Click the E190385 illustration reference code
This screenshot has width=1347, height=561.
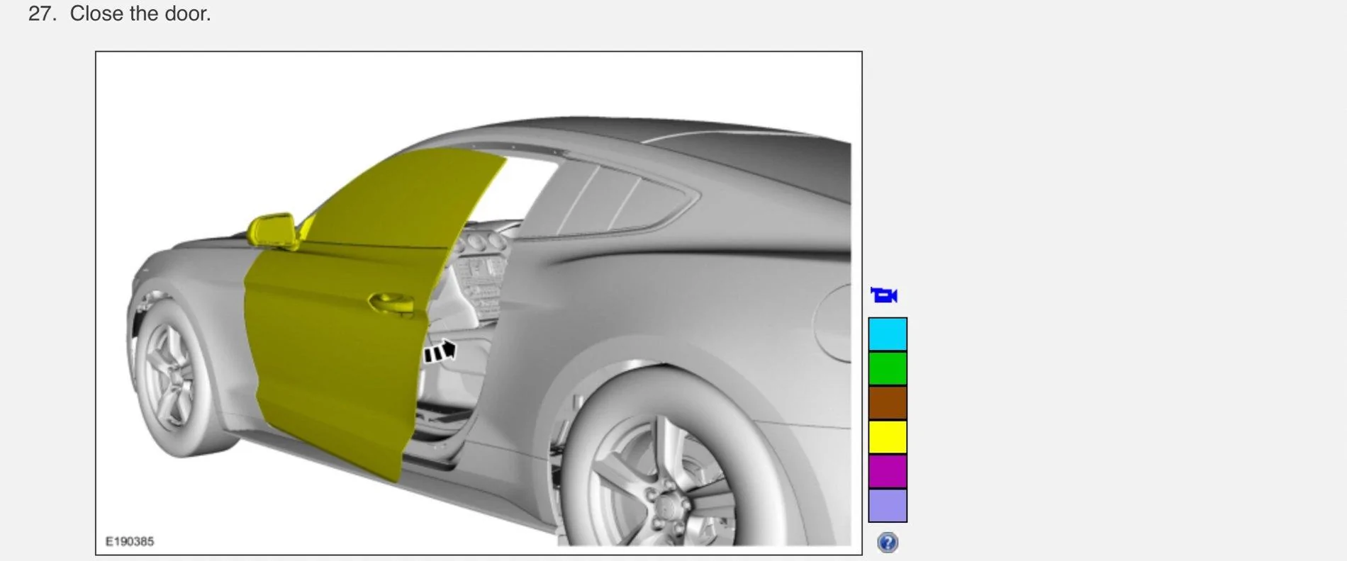click(130, 541)
